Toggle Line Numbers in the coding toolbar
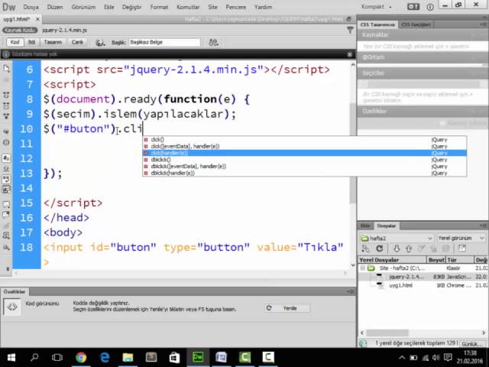The height and width of the screenshot is (367, 489). [x=6, y=158]
